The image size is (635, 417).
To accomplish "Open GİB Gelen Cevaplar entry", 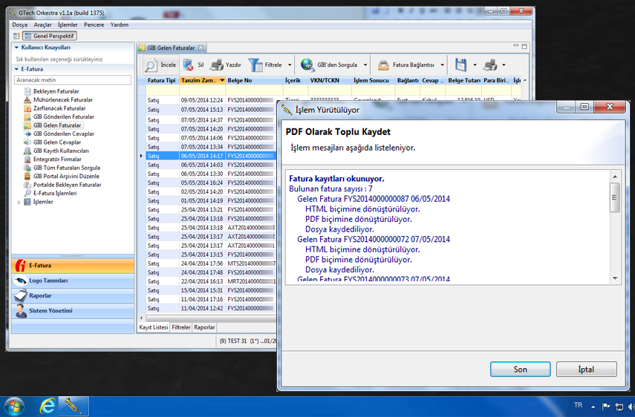I will [x=56, y=142].
